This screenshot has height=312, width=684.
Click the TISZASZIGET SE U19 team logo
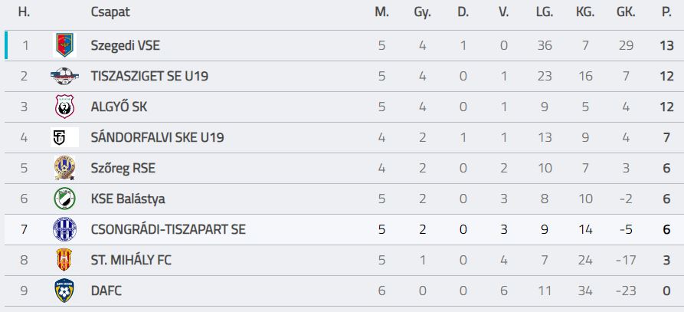(64, 76)
